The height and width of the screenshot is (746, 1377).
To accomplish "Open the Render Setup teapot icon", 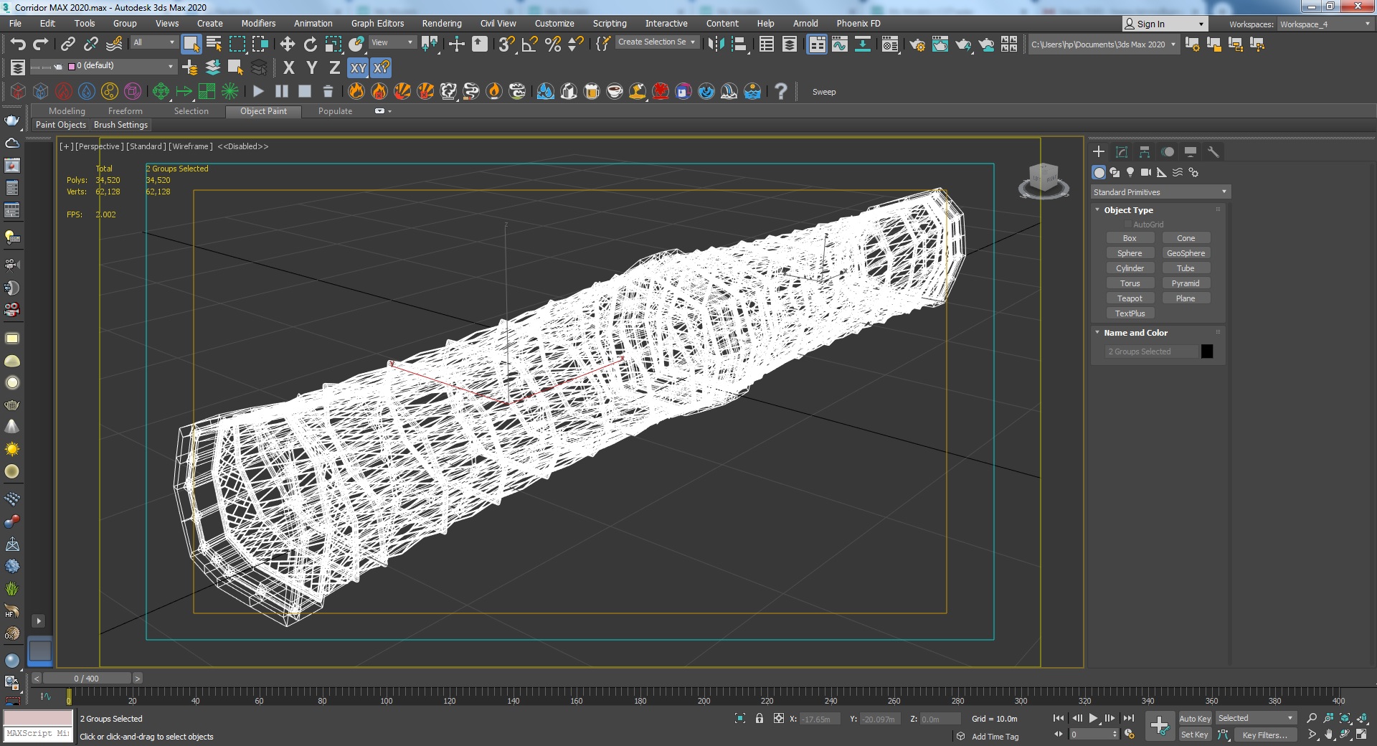I will (917, 44).
